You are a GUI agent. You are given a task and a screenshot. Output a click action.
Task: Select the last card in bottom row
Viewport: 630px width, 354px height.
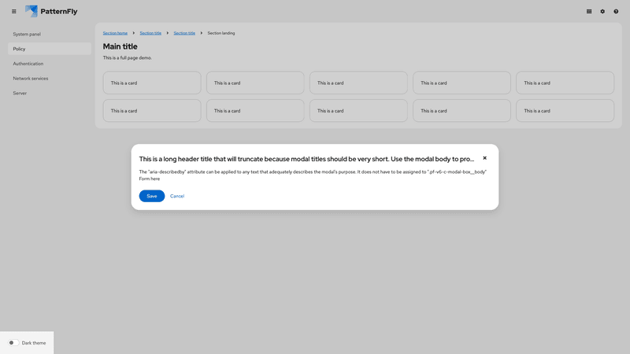pos(565,111)
